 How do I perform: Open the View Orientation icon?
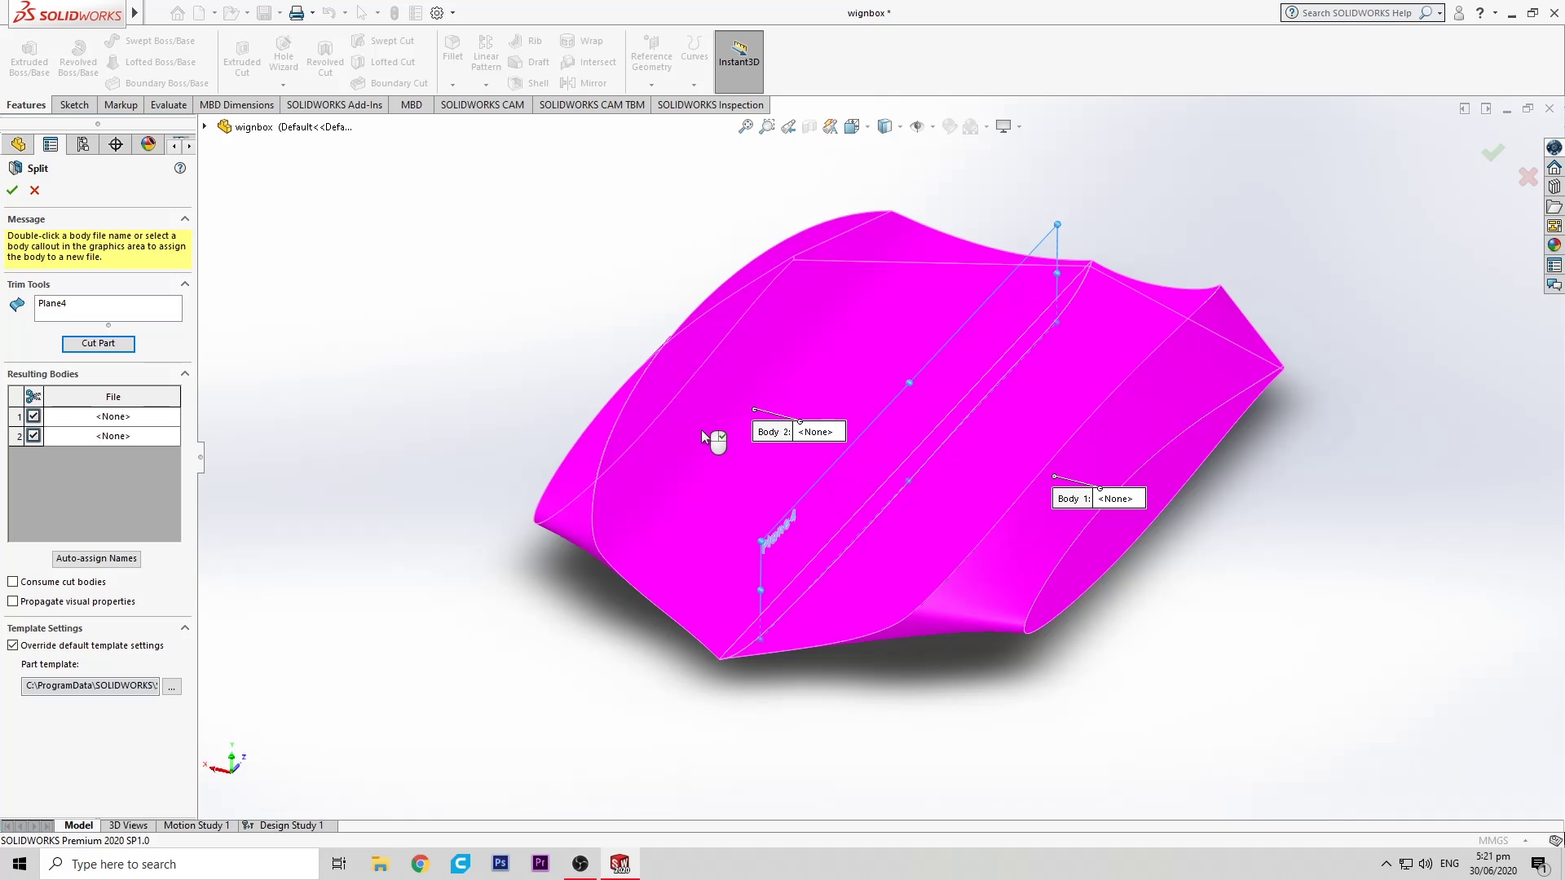(853, 126)
